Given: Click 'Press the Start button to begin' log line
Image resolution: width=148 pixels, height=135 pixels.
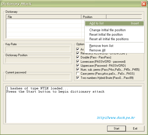Looking at the screenshot, I should click(55, 92).
